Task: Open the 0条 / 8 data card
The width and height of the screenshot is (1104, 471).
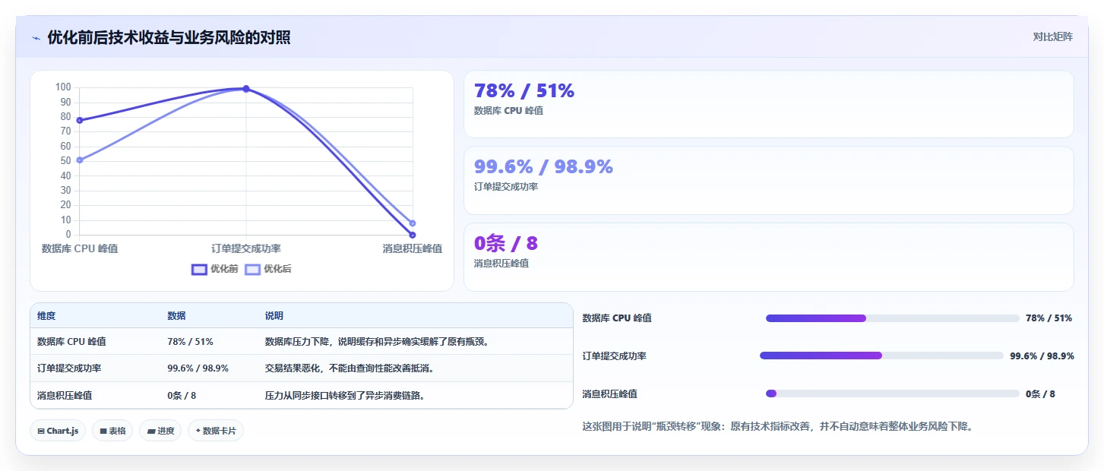Action: pos(768,257)
